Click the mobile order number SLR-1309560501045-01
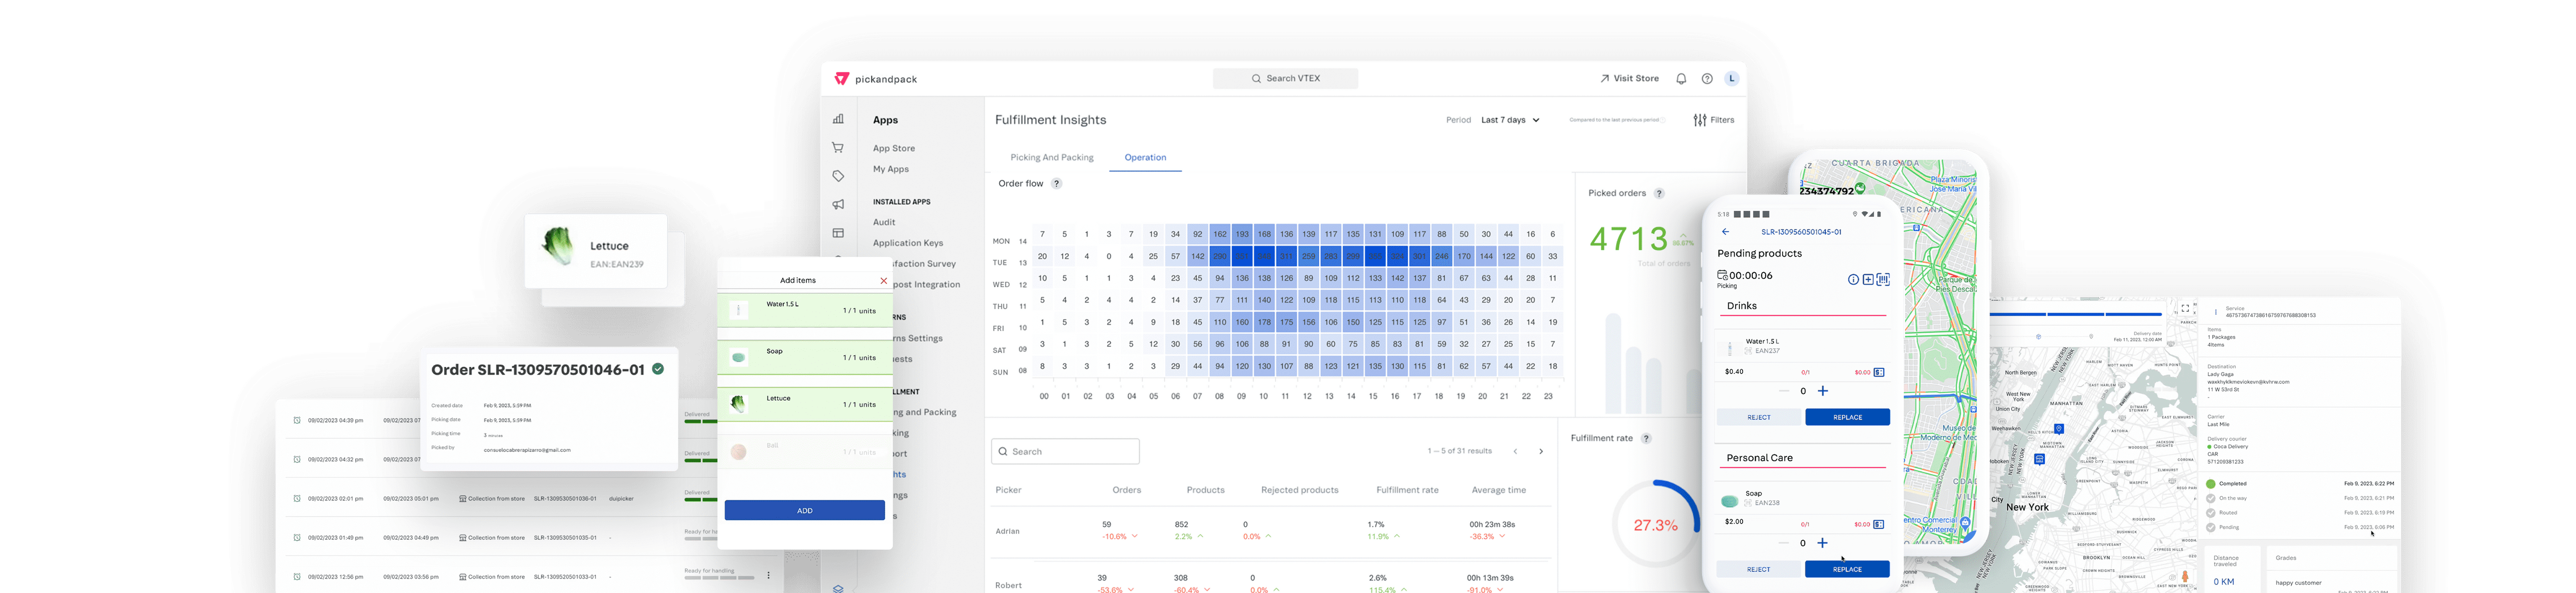This screenshot has width=2576, height=593. 1801,232
